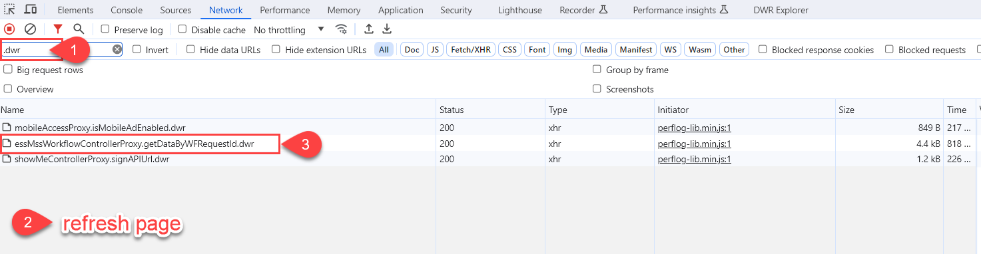
Task: Export HAR file with download icon
Action: (387, 29)
